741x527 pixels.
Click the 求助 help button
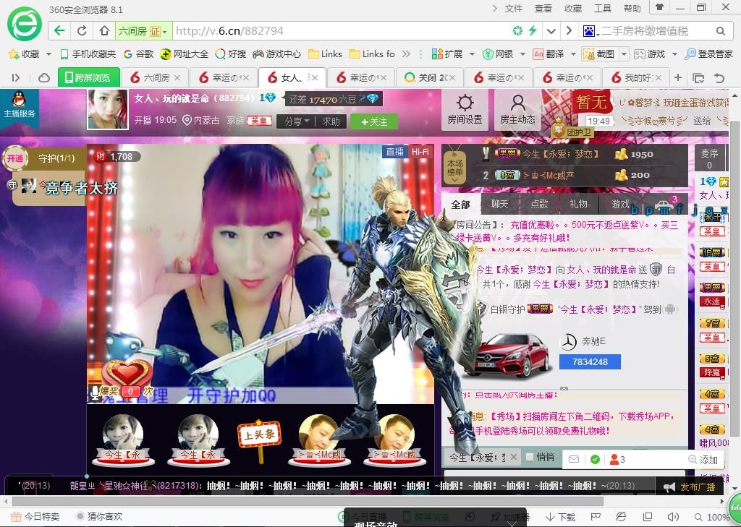331,121
